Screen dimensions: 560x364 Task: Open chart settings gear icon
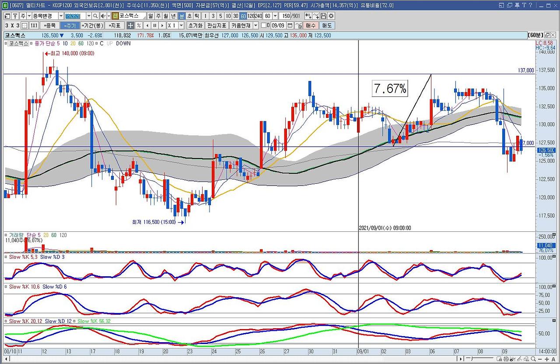tap(331, 16)
